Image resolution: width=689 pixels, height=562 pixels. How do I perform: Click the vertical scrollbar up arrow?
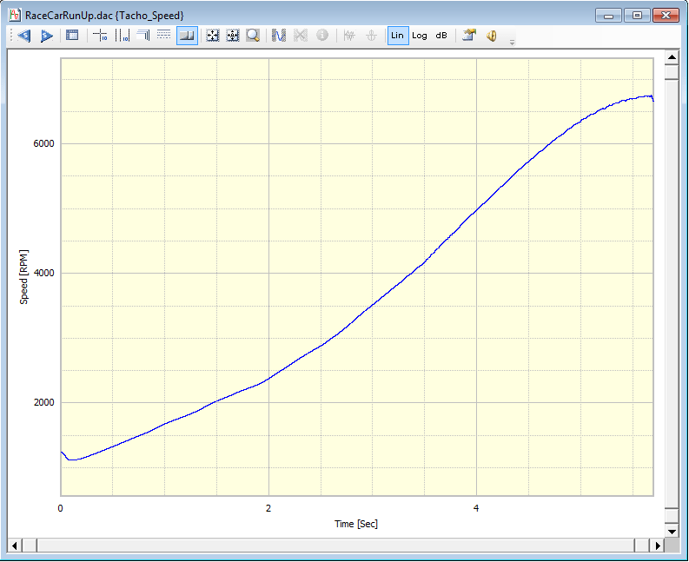click(671, 57)
